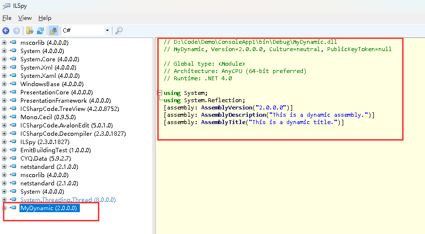Viewport: 425px width, 234px height.
Task: Expand the CYQ.Data (5.9.2.7) node
Action: point(4,158)
